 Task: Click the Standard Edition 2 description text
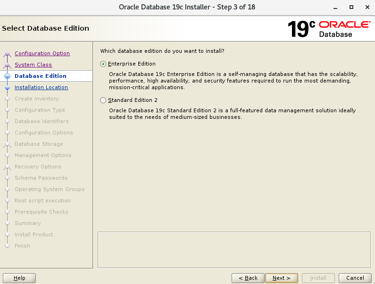(232, 114)
